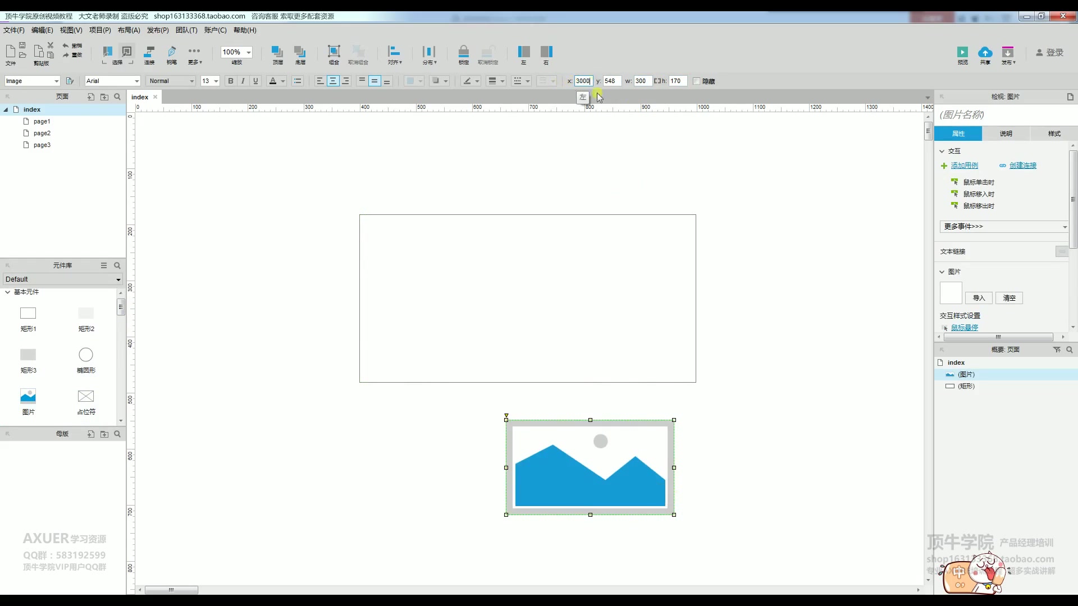Select page2 in the pages tree
The height and width of the screenshot is (606, 1078).
click(x=42, y=133)
